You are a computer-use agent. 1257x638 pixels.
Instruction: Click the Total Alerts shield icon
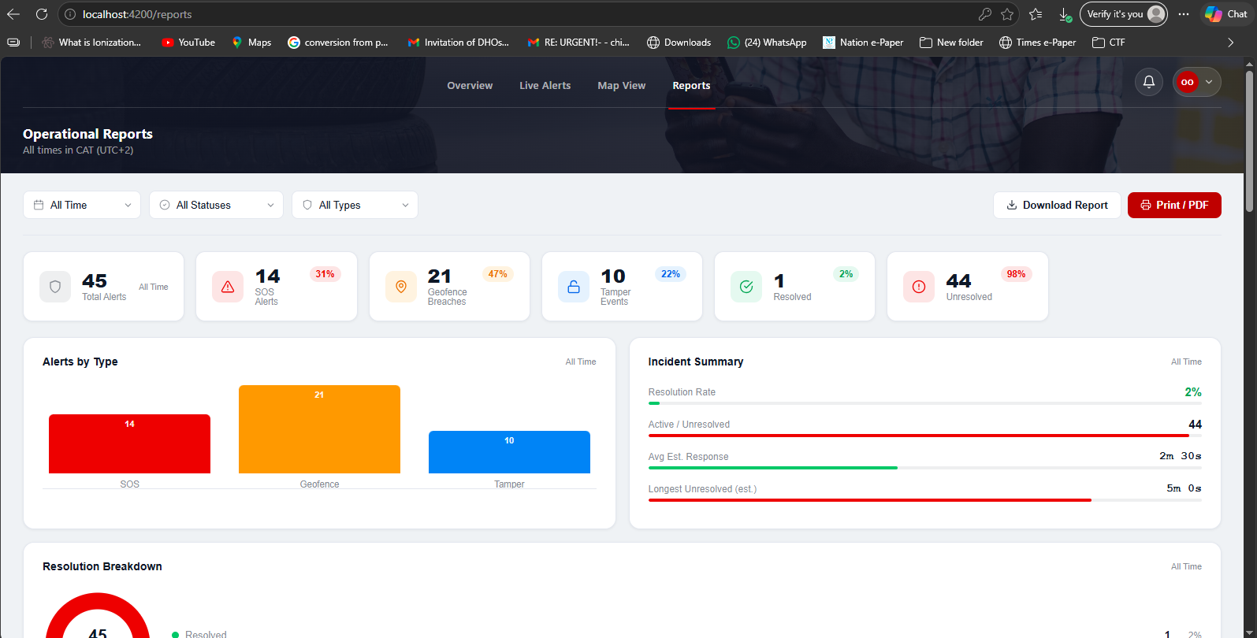(x=55, y=287)
